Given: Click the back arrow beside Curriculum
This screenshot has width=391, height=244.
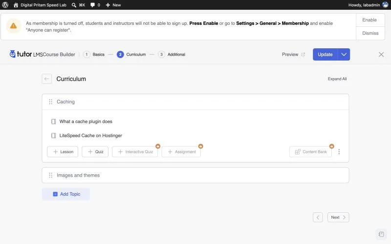Looking at the screenshot, I should coord(46,79).
